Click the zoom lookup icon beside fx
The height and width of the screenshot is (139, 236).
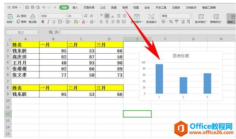click(51, 32)
